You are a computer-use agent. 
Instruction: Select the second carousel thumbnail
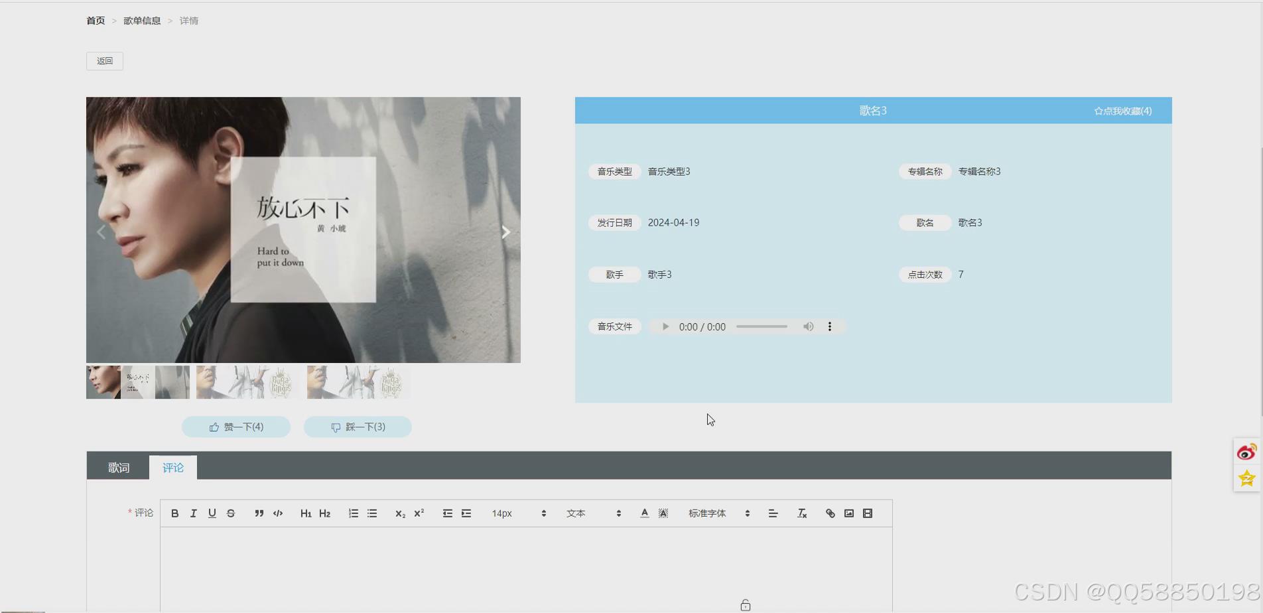248,382
